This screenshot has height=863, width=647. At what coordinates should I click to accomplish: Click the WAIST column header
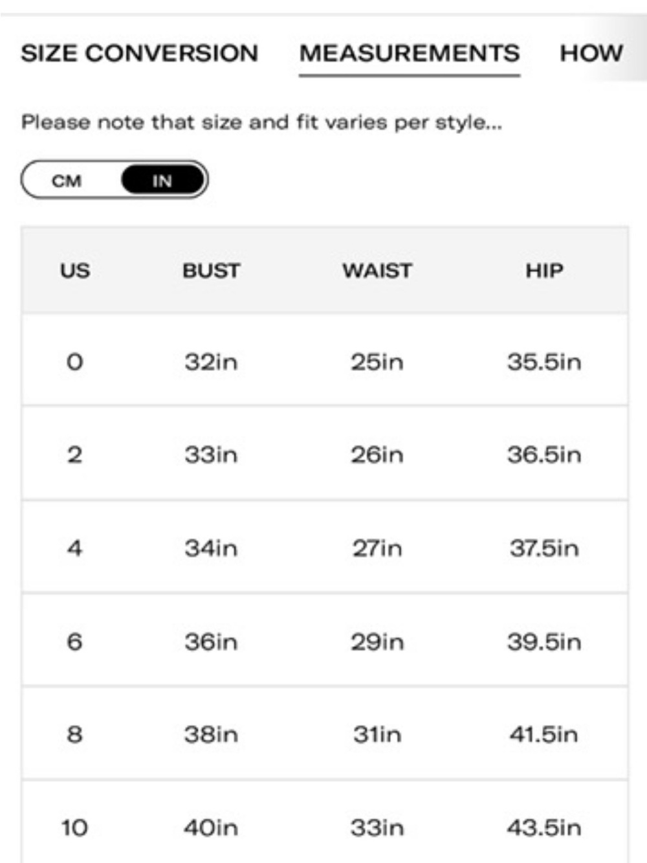click(377, 271)
